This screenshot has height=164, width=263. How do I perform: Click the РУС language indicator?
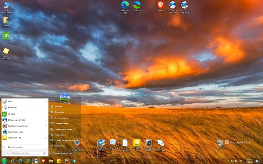tap(241, 161)
